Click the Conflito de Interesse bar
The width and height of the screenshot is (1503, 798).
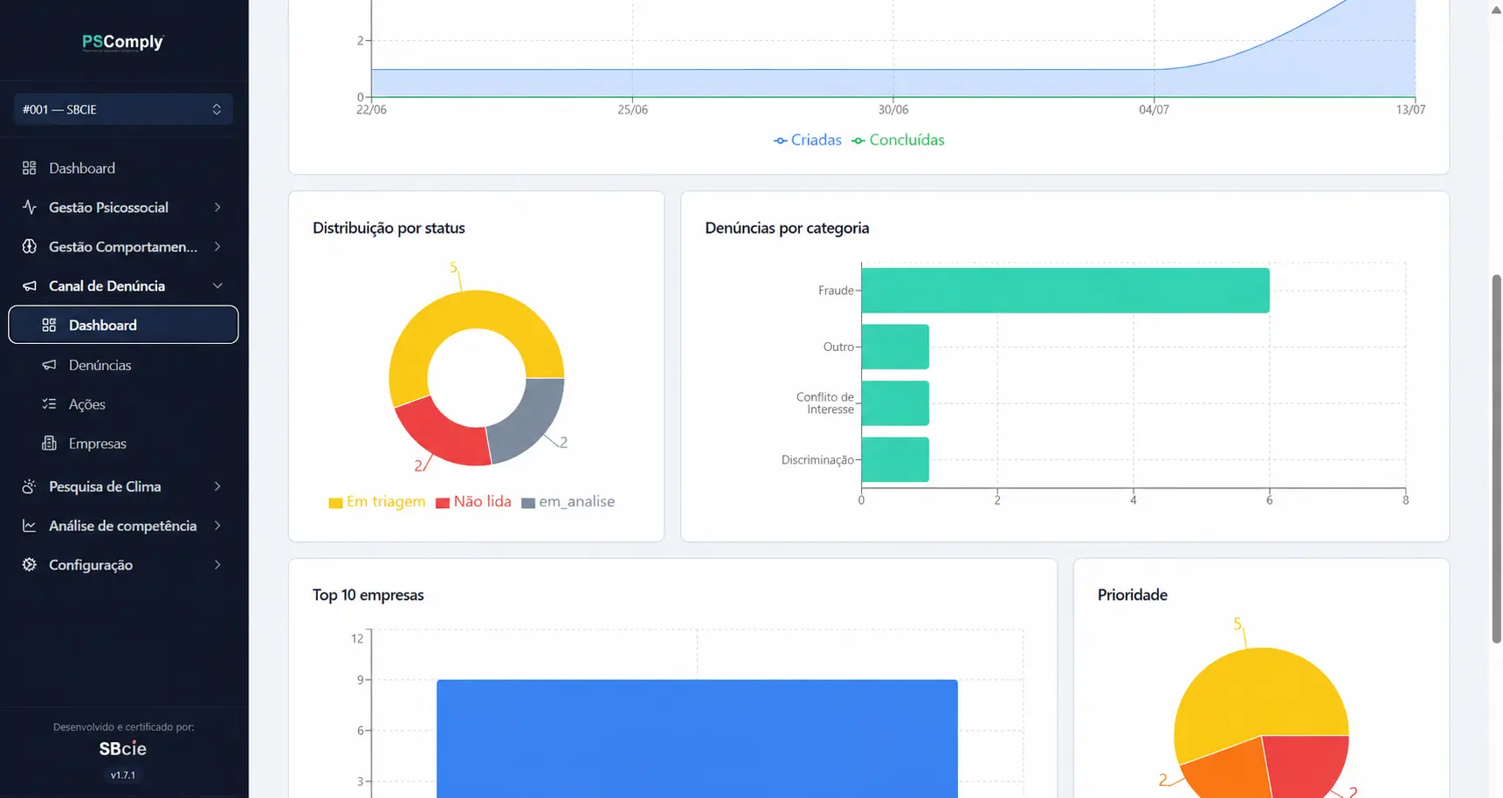[895, 403]
